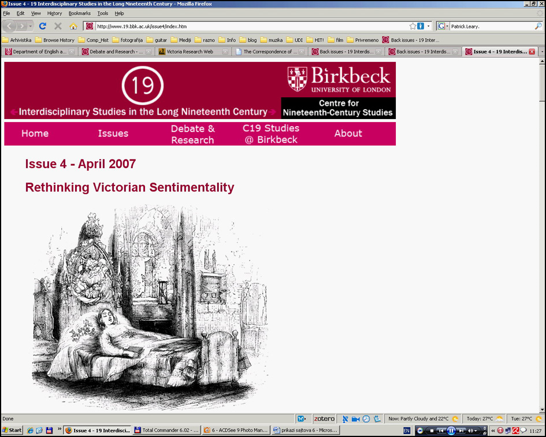Click the magnifier icon in the search box

pyautogui.click(x=538, y=26)
